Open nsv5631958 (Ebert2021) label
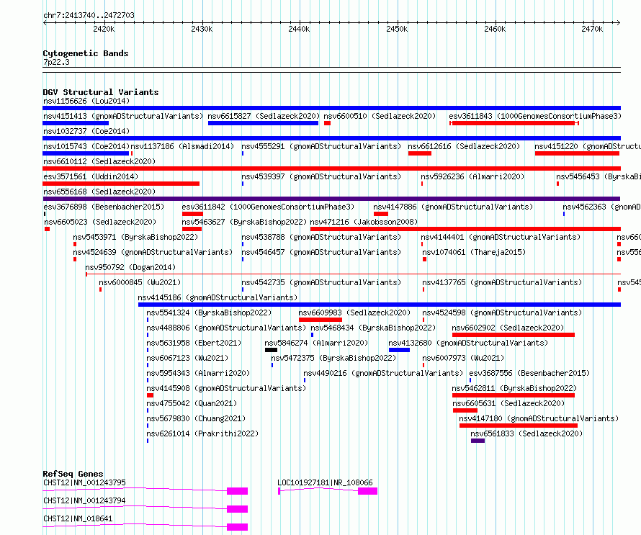 (194, 343)
